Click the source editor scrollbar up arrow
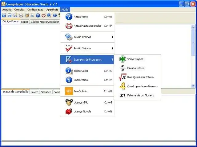The height and width of the screenshot is (147, 197). 193,27
